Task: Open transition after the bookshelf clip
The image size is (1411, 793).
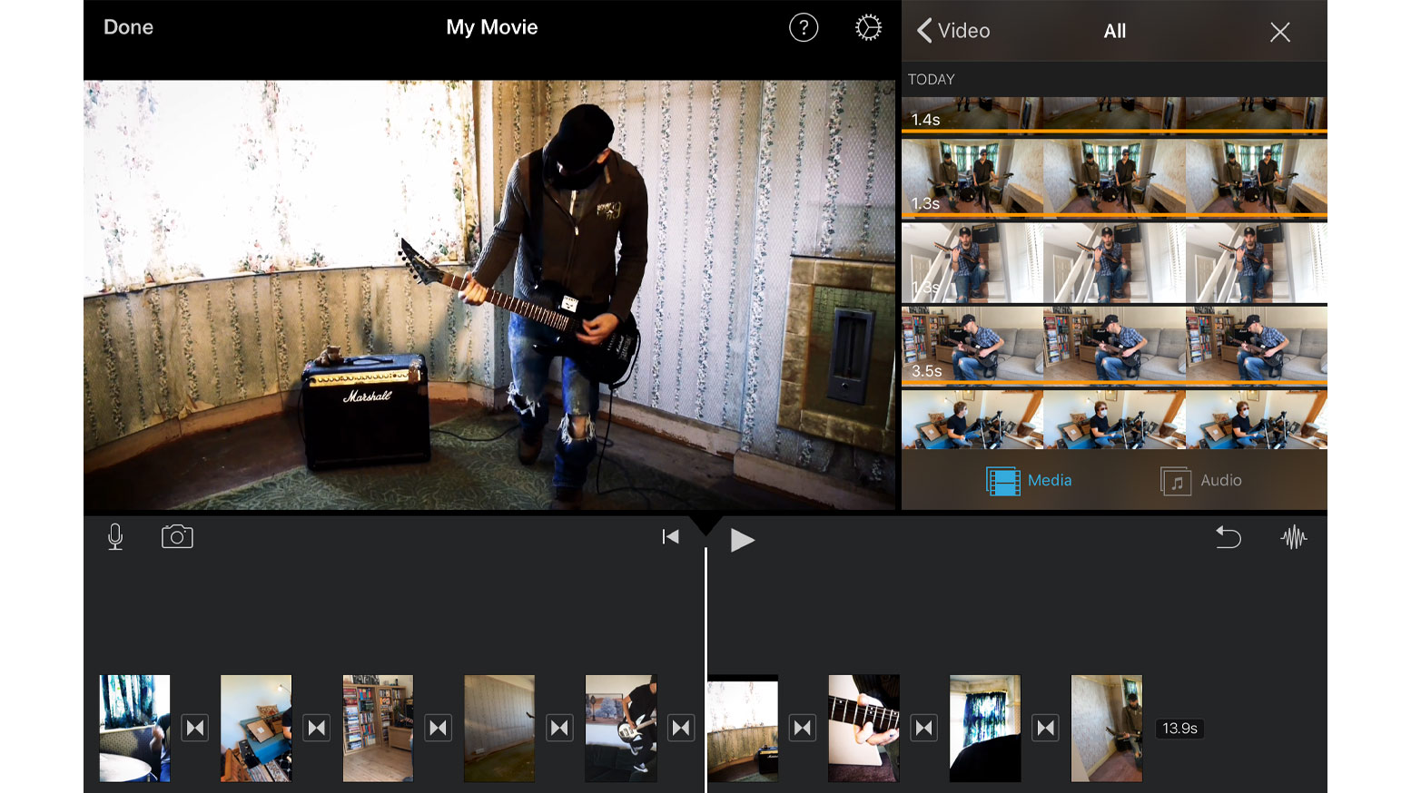Action: tap(439, 728)
